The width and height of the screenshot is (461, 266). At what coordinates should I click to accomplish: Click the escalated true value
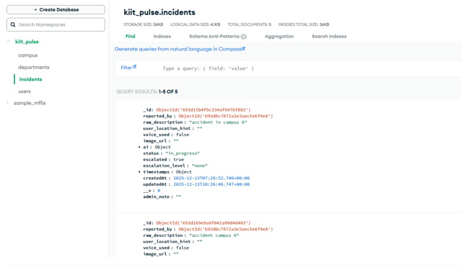[x=178, y=159]
